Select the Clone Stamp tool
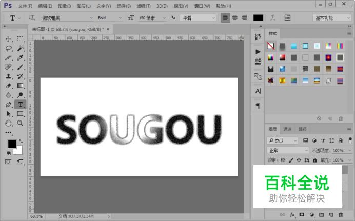 coord(8,76)
